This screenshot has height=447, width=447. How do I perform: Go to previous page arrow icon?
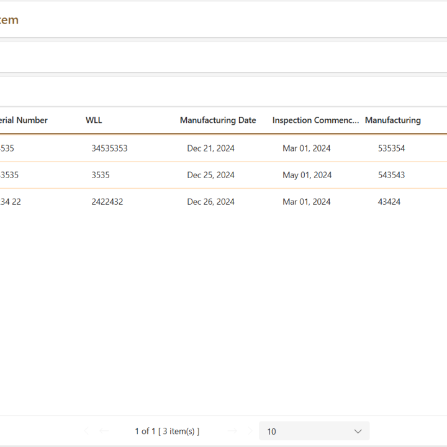pyautogui.click(x=104, y=431)
